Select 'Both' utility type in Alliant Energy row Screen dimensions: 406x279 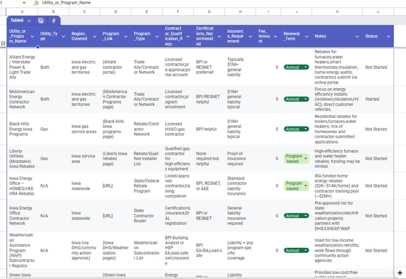[x=53, y=67]
